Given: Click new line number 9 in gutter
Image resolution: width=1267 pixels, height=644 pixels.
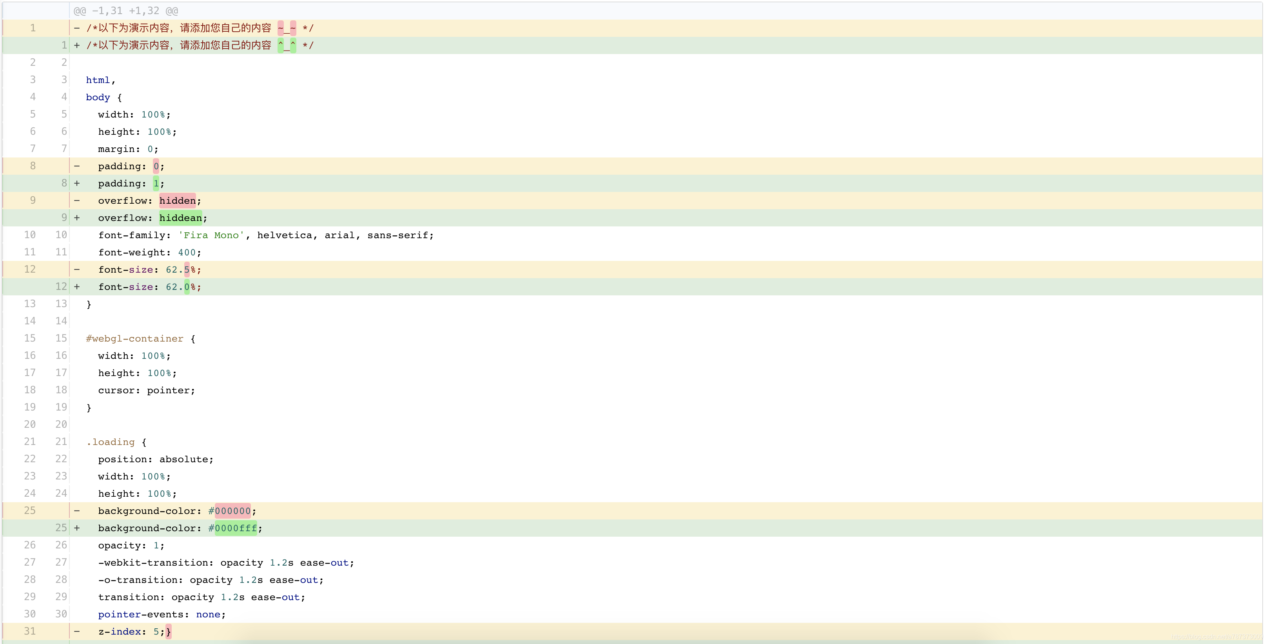Looking at the screenshot, I should (x=64, y=218).
